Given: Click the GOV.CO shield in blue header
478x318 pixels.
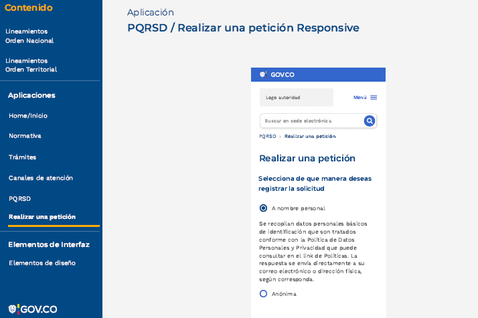Looking at the screenshot, I should 263,75.
